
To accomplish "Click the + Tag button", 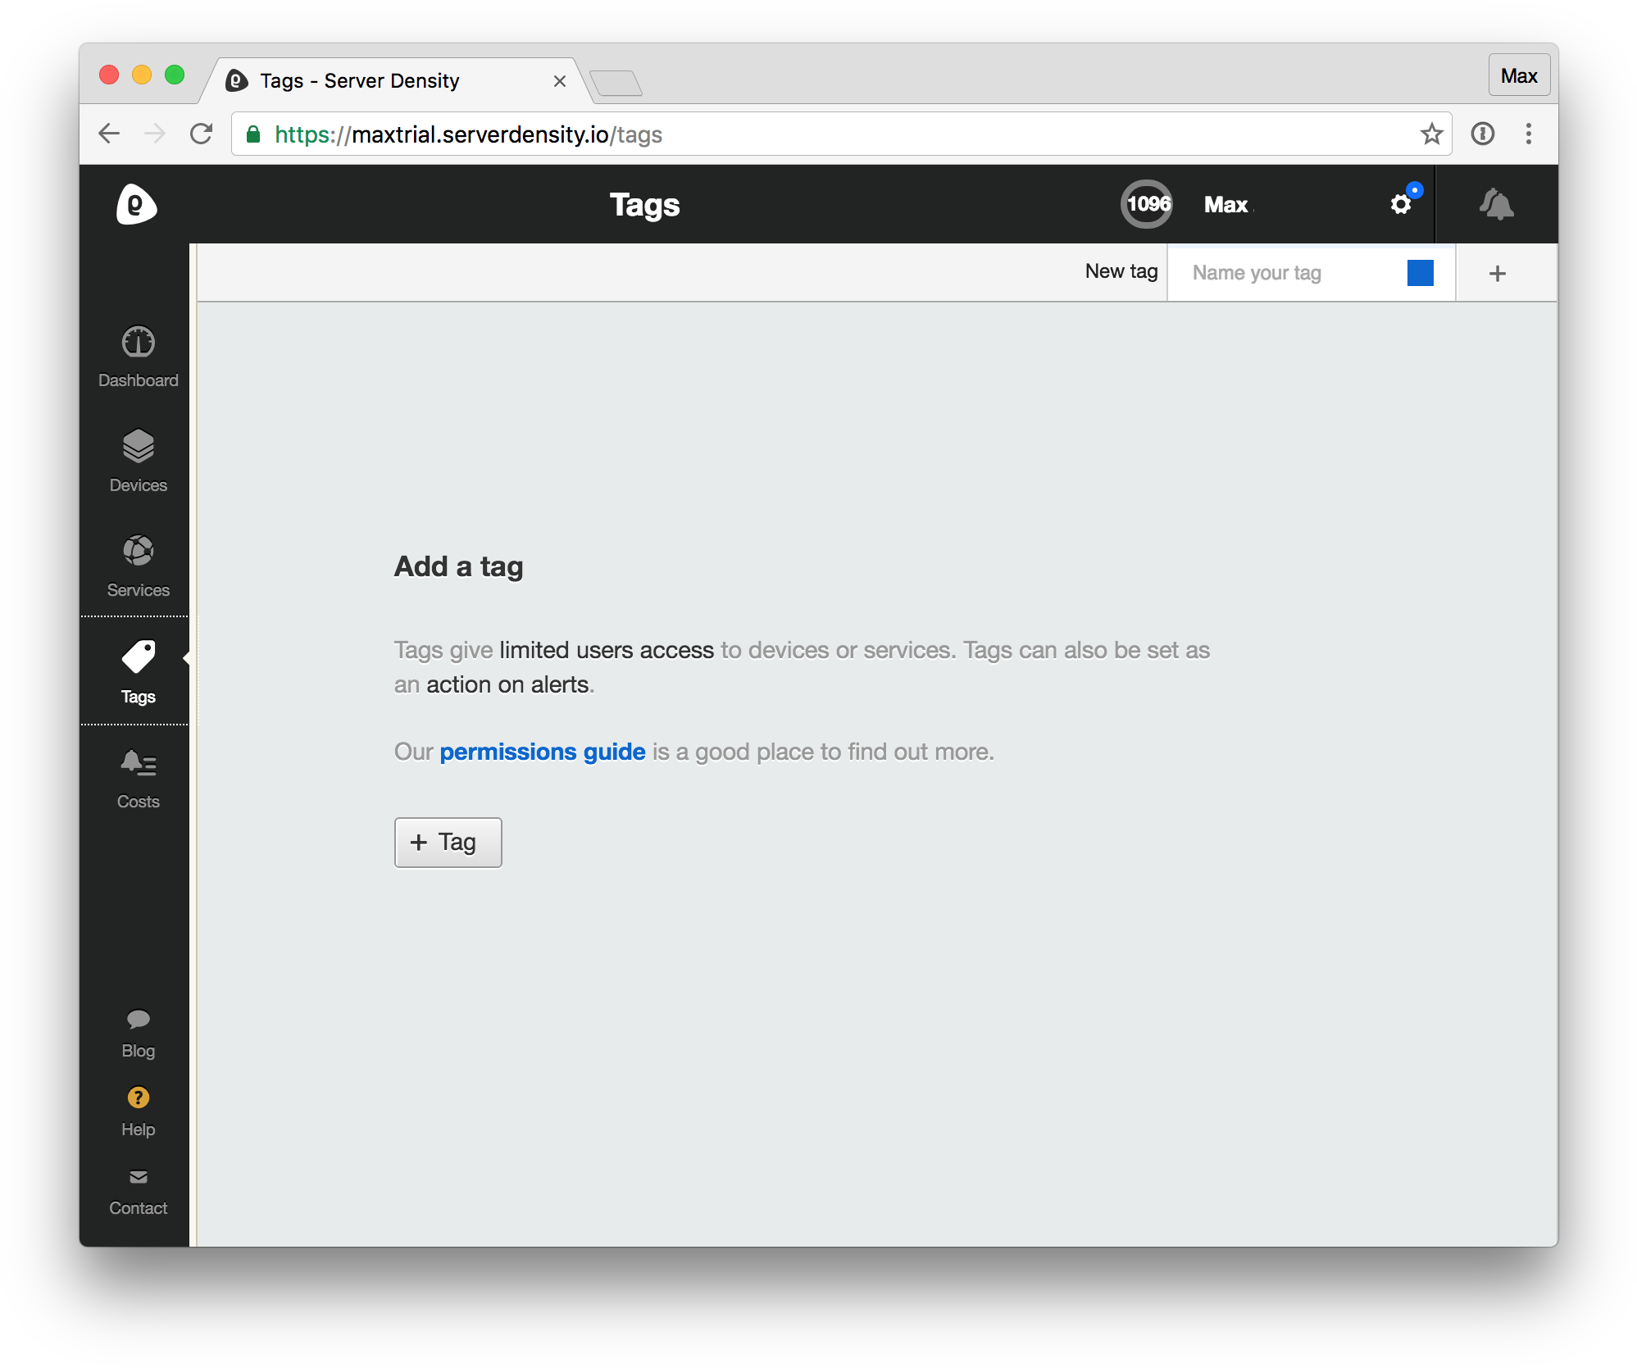I will 448,842.
